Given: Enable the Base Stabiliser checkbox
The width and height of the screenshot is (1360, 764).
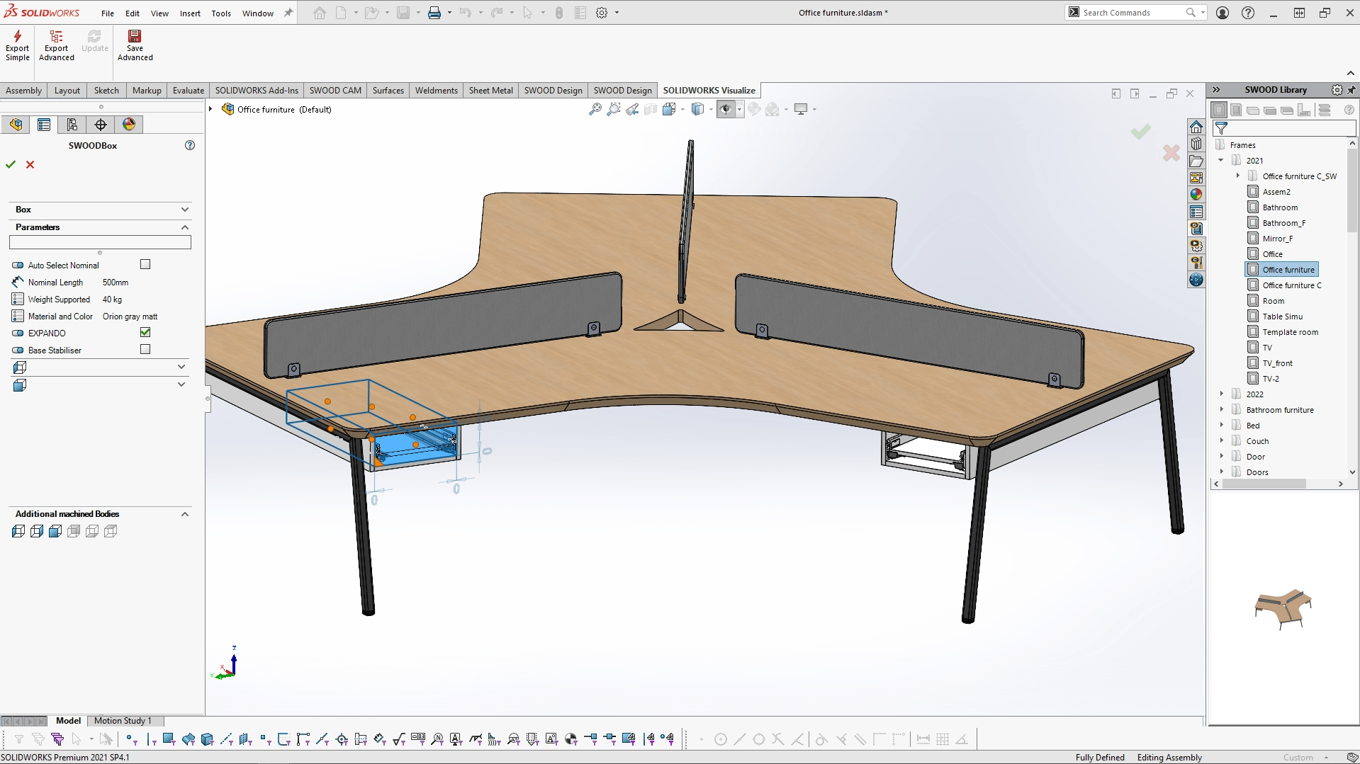Looking at the screenshot, I should (x=145, y=349).
